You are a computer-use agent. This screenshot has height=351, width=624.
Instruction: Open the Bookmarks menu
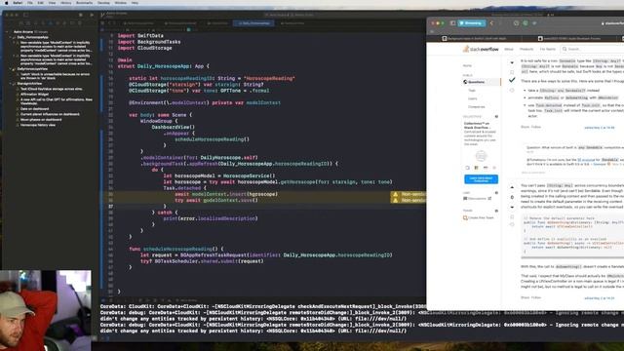[x=84, y=3]
